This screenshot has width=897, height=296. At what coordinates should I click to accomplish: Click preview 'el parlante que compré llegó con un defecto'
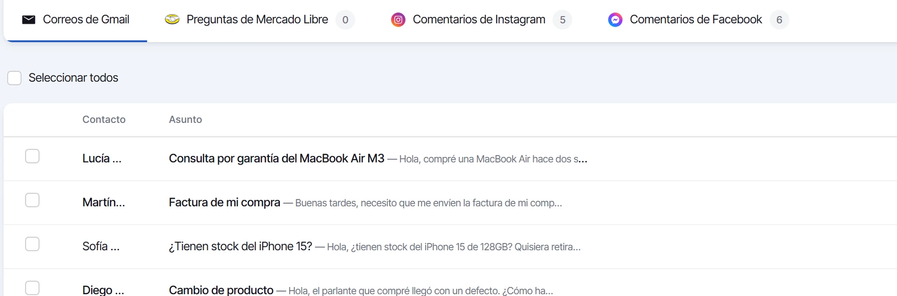(x=406, y=291)
